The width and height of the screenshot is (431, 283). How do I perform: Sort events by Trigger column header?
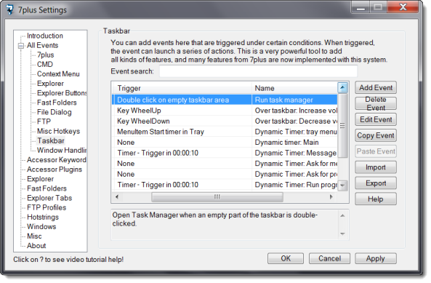tap(182, 88)
